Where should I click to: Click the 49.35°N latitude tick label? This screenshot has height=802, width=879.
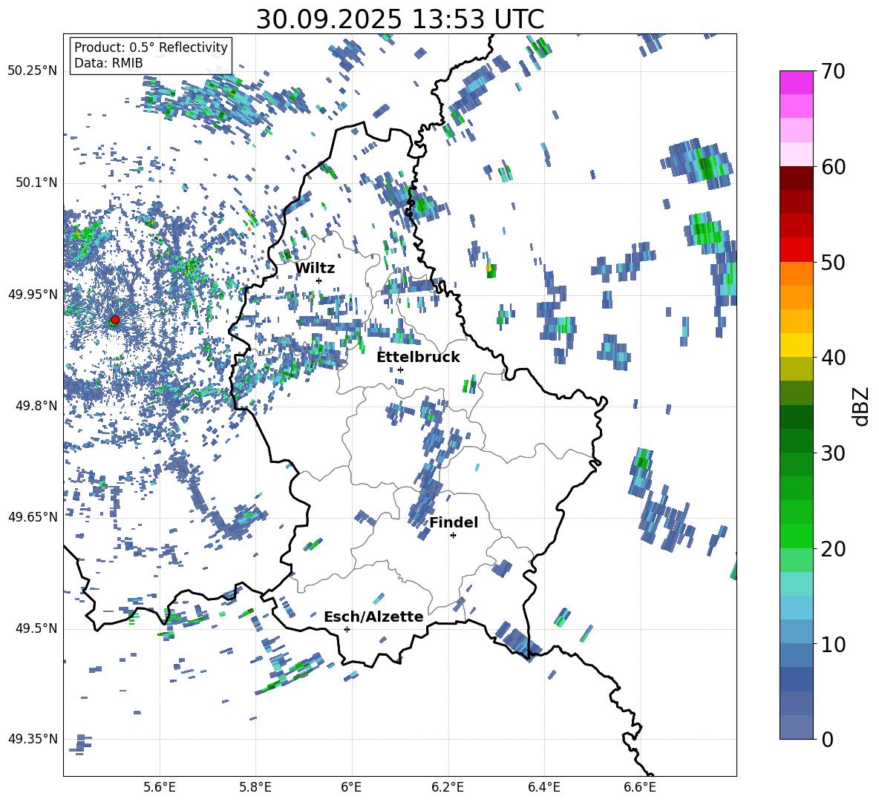tap(32, 739)
